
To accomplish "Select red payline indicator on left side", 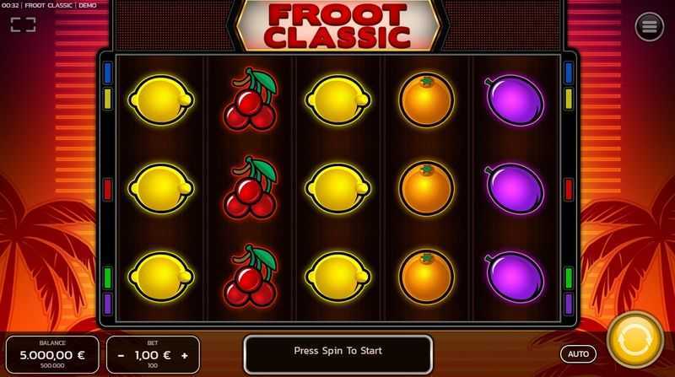I will point(108,190).
